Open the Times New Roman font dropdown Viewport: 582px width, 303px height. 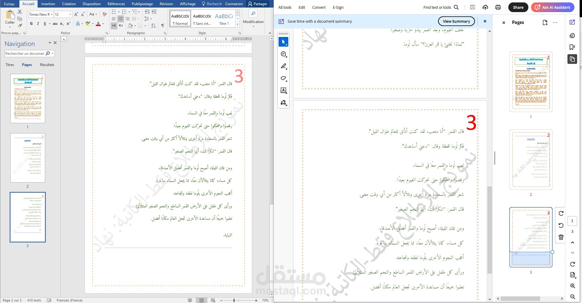click(x=52, y=14)
